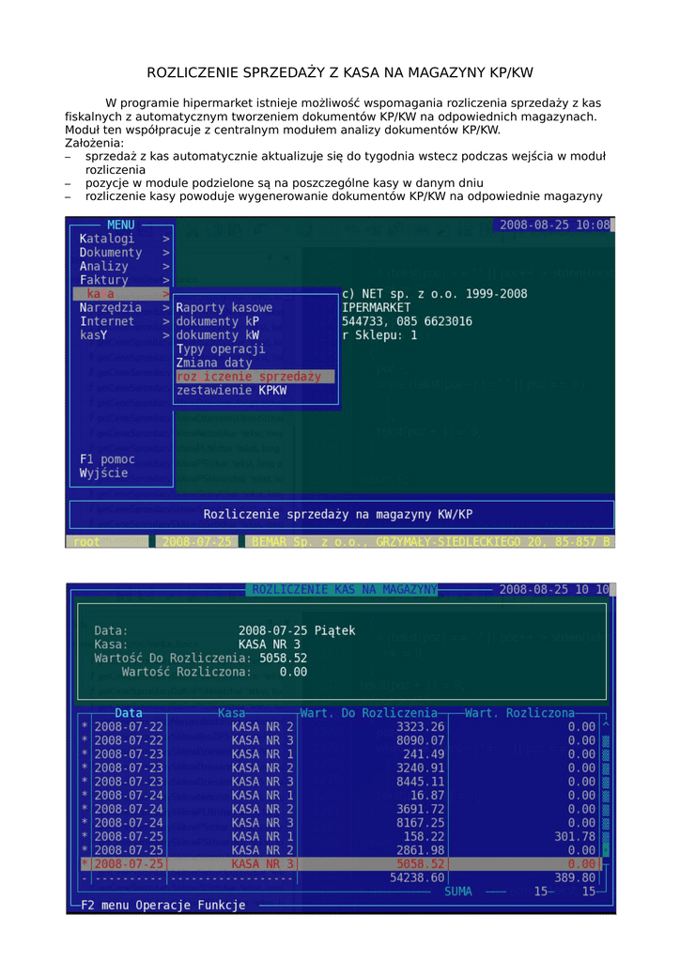
Task: Open the Katalogi menu entry
Action: [107, 239]
